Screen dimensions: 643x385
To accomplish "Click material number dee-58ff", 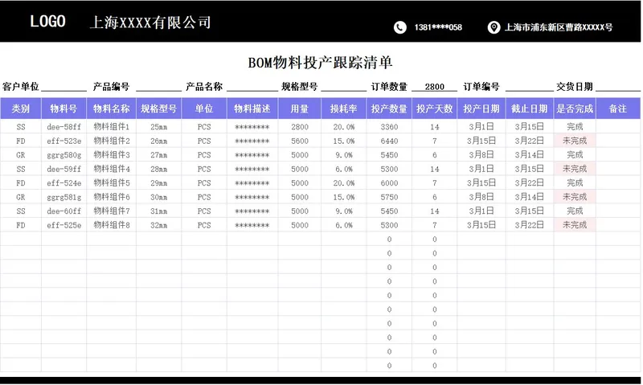I will [63, 127].
